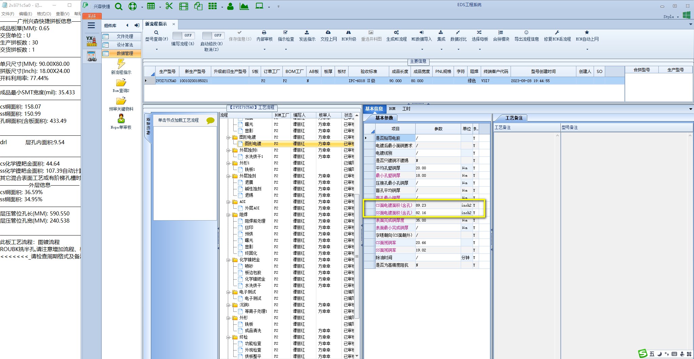Viewport: 694px width, 359px height.
Task: Select the 基本信息 tab
Action: pos(374,109)
